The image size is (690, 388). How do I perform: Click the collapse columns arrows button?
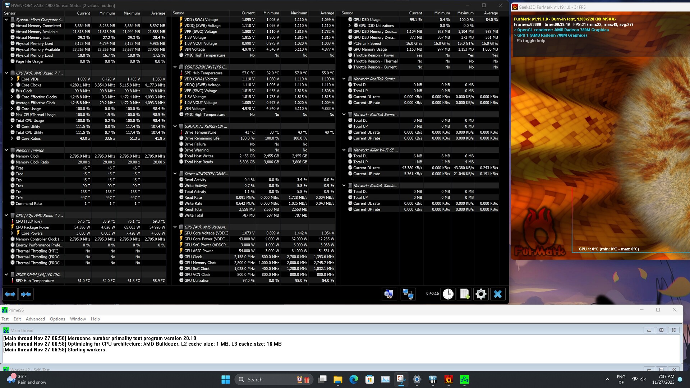[x=26, y=294]
